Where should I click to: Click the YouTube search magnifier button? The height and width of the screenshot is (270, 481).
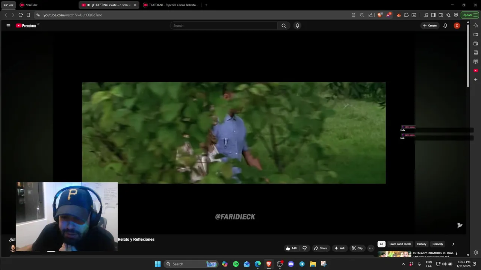tap(284, 25)
